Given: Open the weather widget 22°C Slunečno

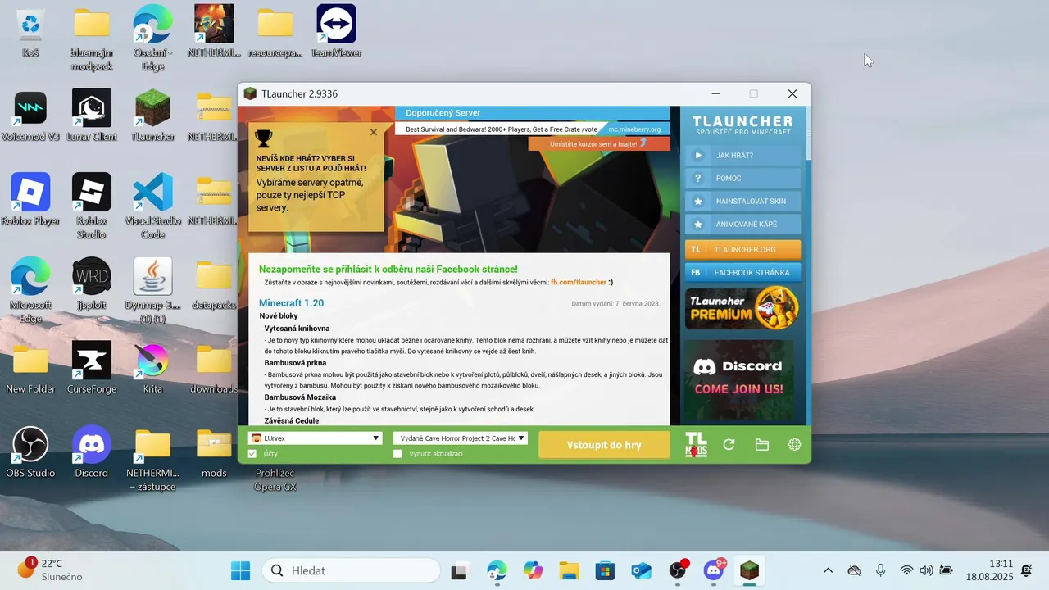Looking at the screenshot, I should click(51, 570).
